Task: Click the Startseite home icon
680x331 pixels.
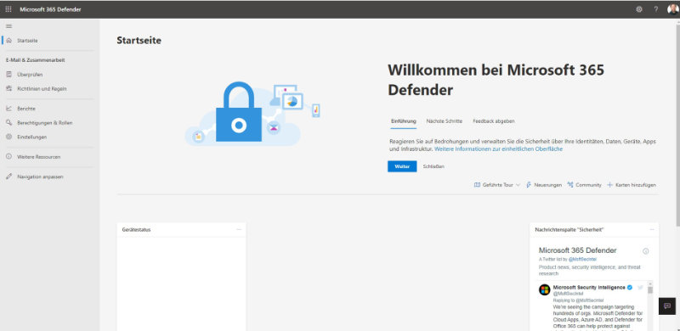Action: pyautogui.click(x=9, y=40)
